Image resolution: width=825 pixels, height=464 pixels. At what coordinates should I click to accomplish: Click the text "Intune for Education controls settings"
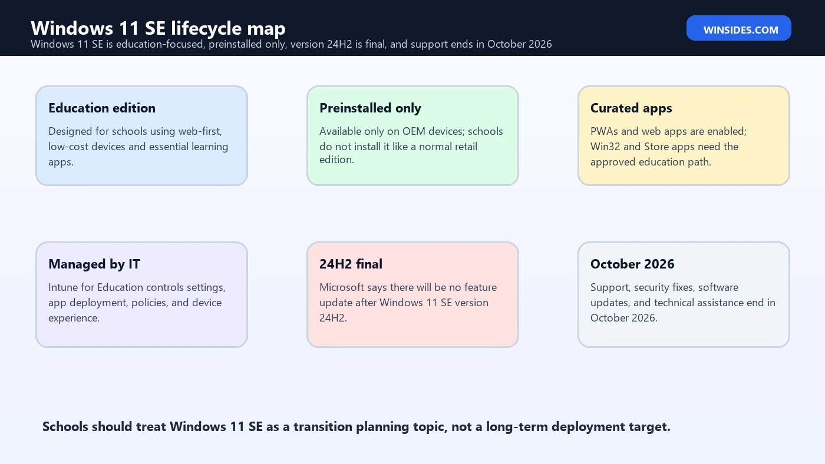point(137,287)
